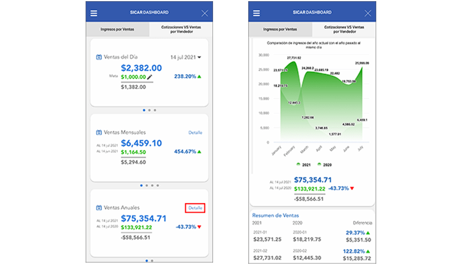Select Ingresos por Ventas tab on left phone
The width and height of the screenshot is (459, 266).
point(117,29)
